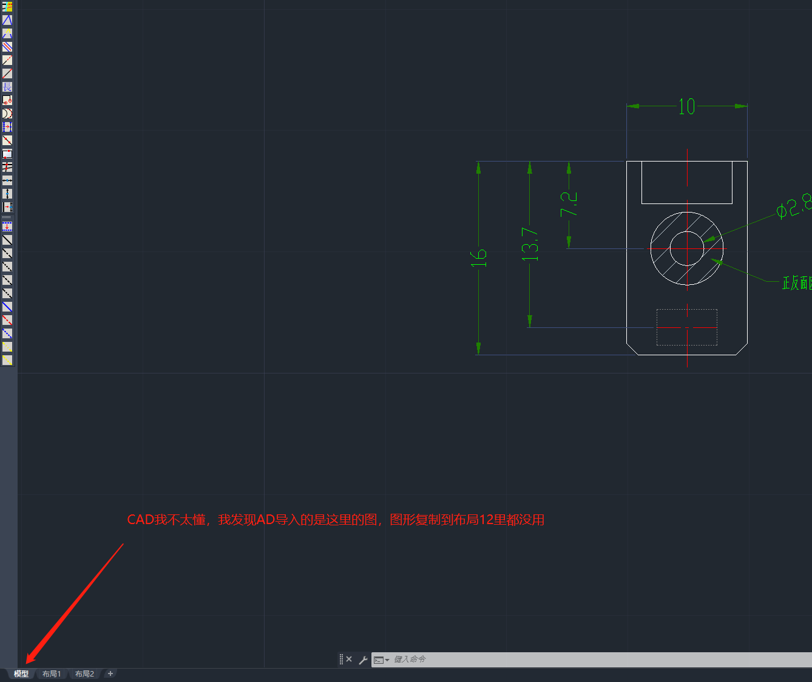
Task: Select the blue triangle drawing tool
Action: tap(7, 20)
